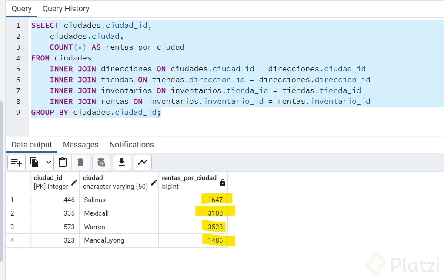
Task: Open the Graph Visualiser icon
Action: (142, 162)
